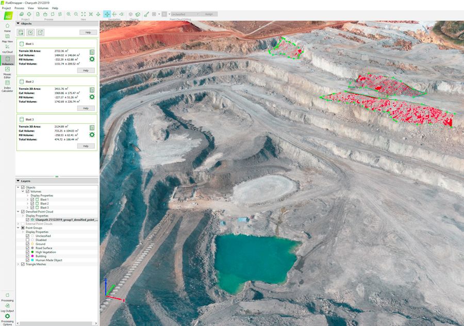Toggle Blast 3 layer visibility checkbox
This screenshot has width=464, height=326.
pyautogui.click(x=32, y=207)
